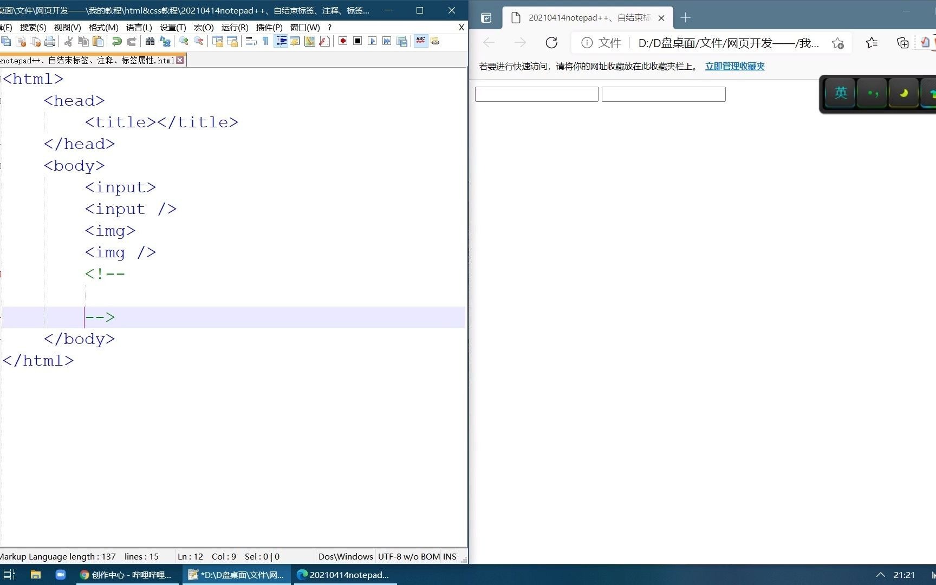The width and height of the screenshot is (936, 585).
Task: Start macro recording with red dot
Action: (343, 41)
